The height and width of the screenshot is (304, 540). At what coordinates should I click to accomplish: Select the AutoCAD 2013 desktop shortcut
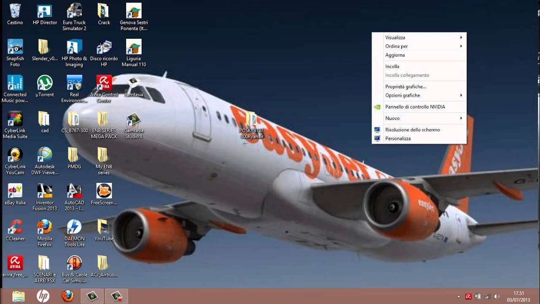[74, 197]
